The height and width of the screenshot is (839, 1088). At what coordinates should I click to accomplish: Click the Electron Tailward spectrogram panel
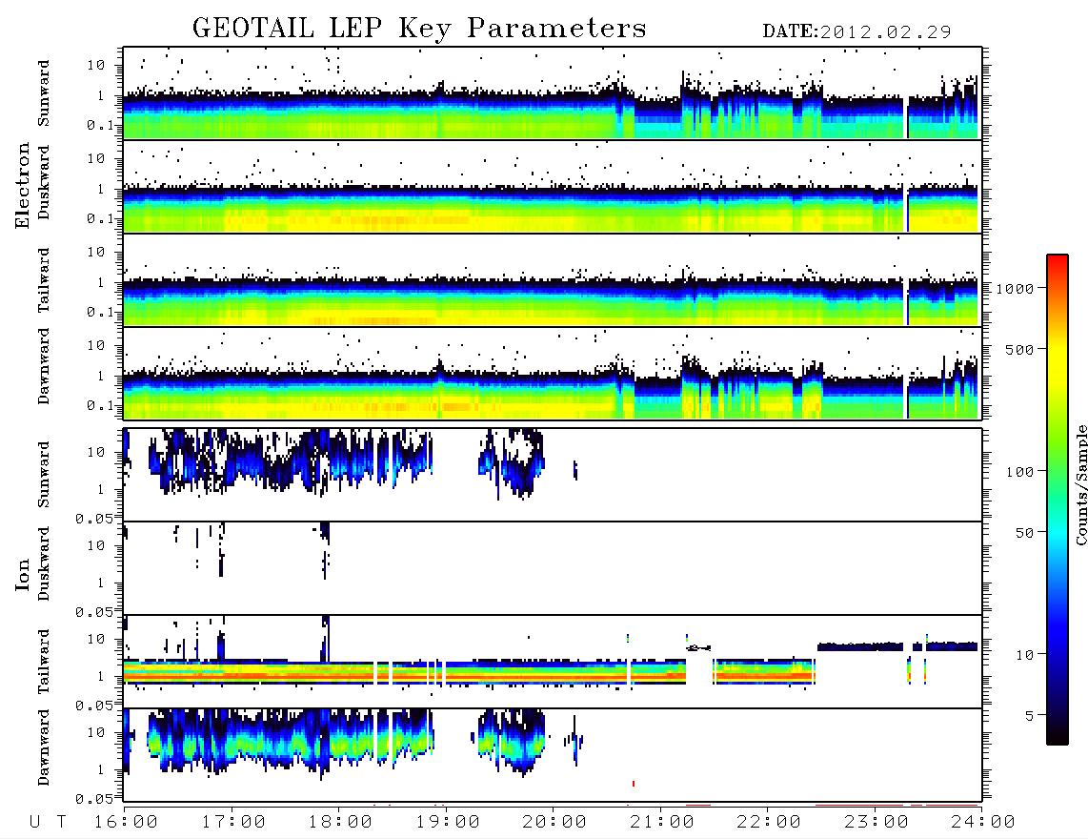(553, 280)
